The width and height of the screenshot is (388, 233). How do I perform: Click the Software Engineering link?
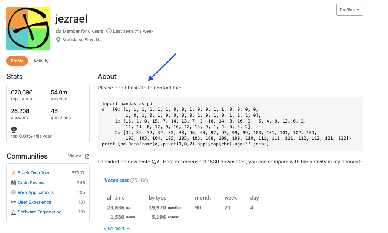tap(40, 212)
